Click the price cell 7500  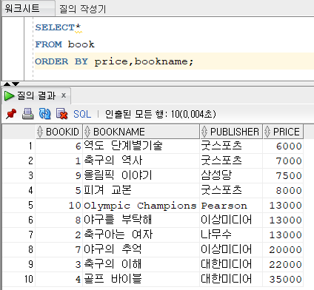(283, 175)
